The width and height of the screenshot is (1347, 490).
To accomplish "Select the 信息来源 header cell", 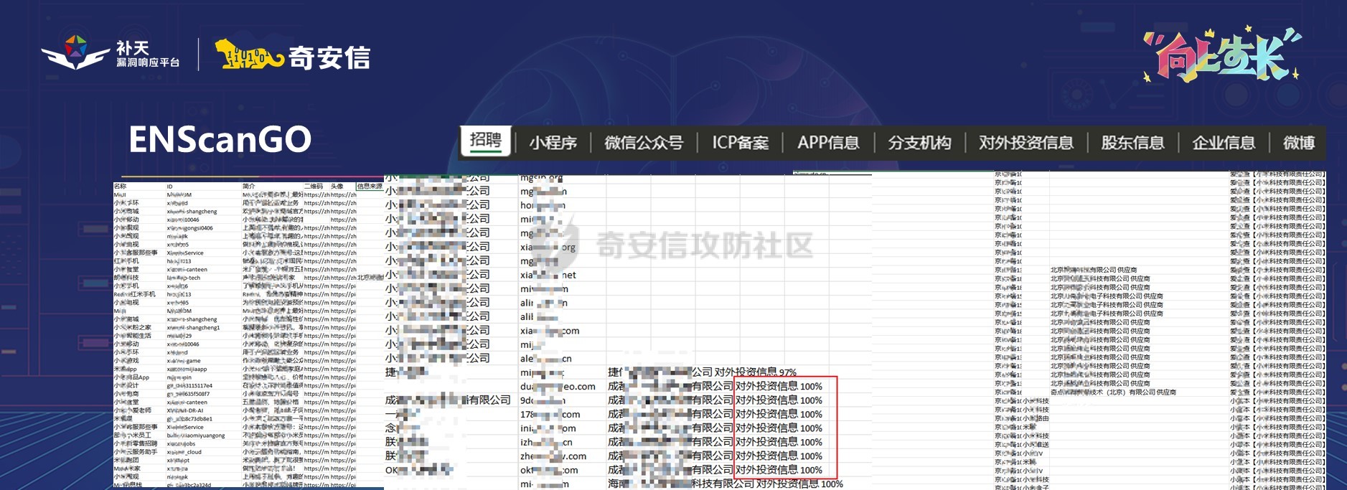I will coord(370,187).
